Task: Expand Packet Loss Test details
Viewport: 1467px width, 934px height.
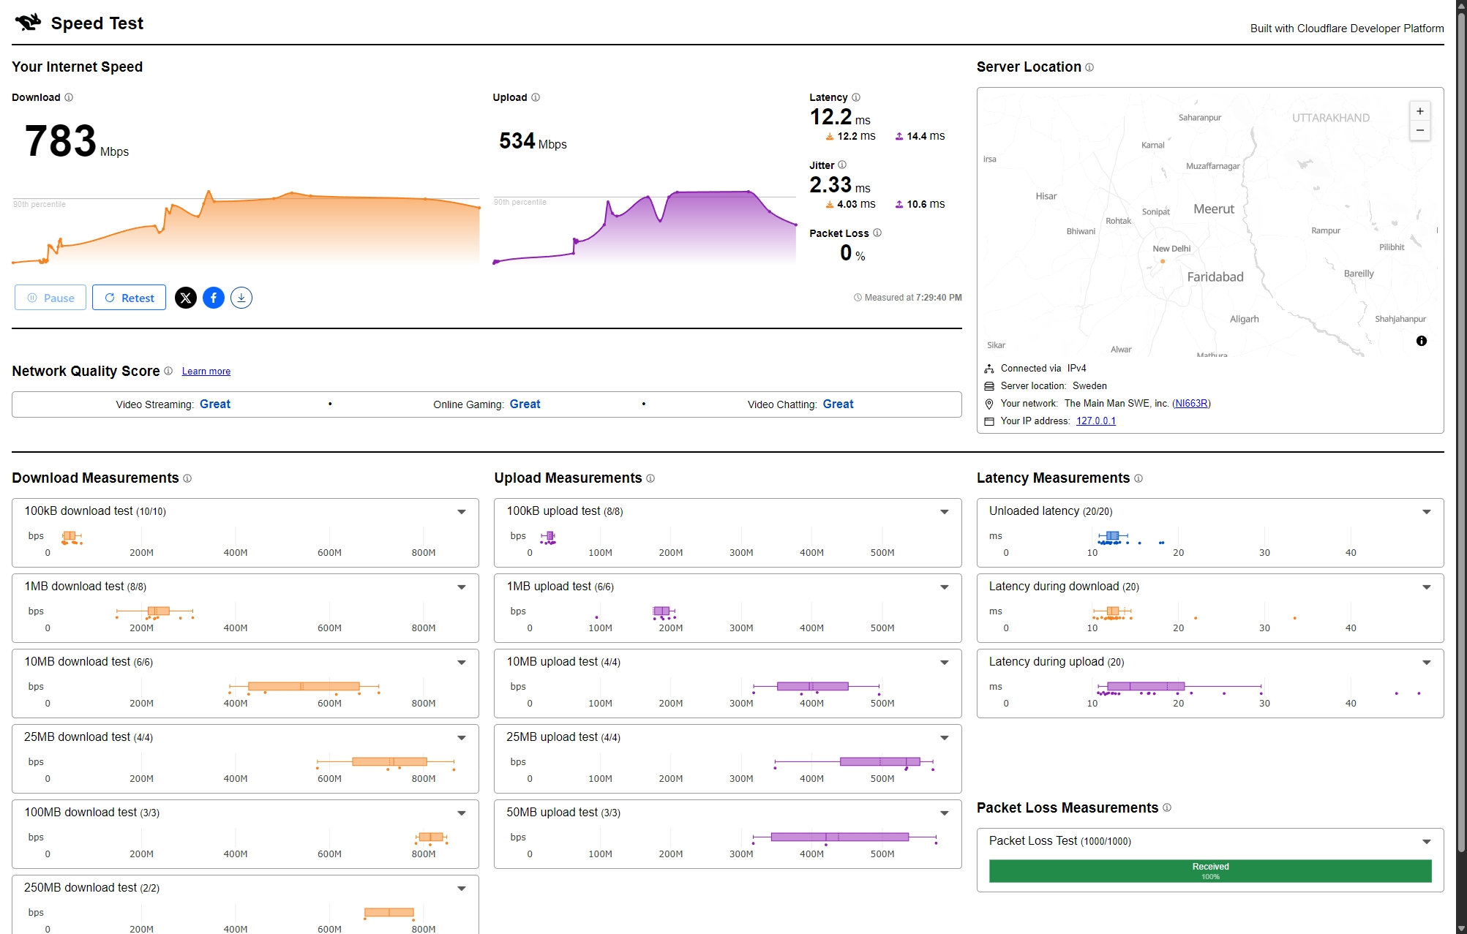Action: pyautogui.click(x=1426, y=842)
